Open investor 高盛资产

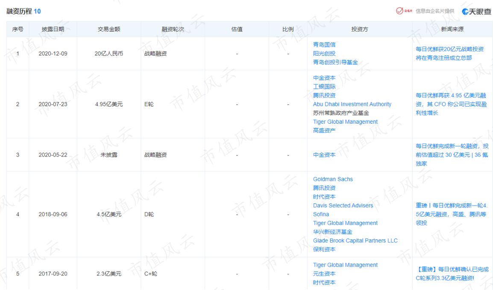pos(324,130)
